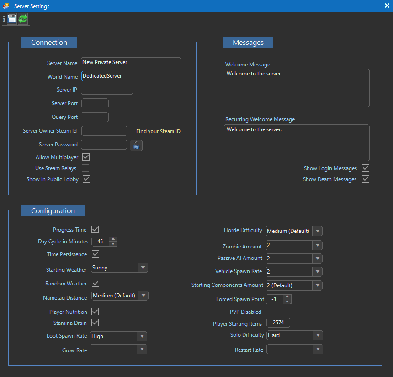Click inside the Welcome Message text box
Viewport: 393px width, 377px height.
click(297, 88)
